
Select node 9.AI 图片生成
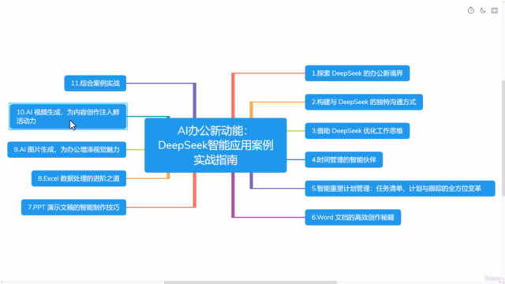point(66,150)
